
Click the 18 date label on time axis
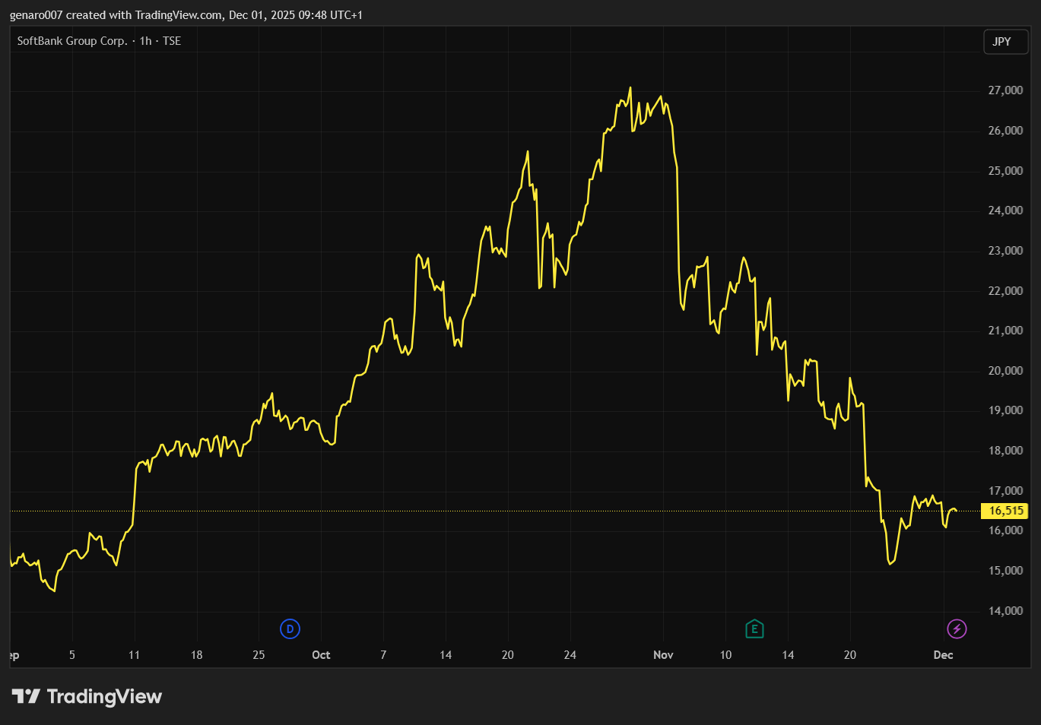click(196, 655)
